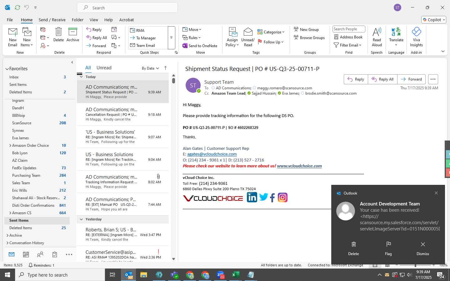Click Reply button in reading pane
The width and height of the screenshot is (450, 281).
(x=356, y=79)
